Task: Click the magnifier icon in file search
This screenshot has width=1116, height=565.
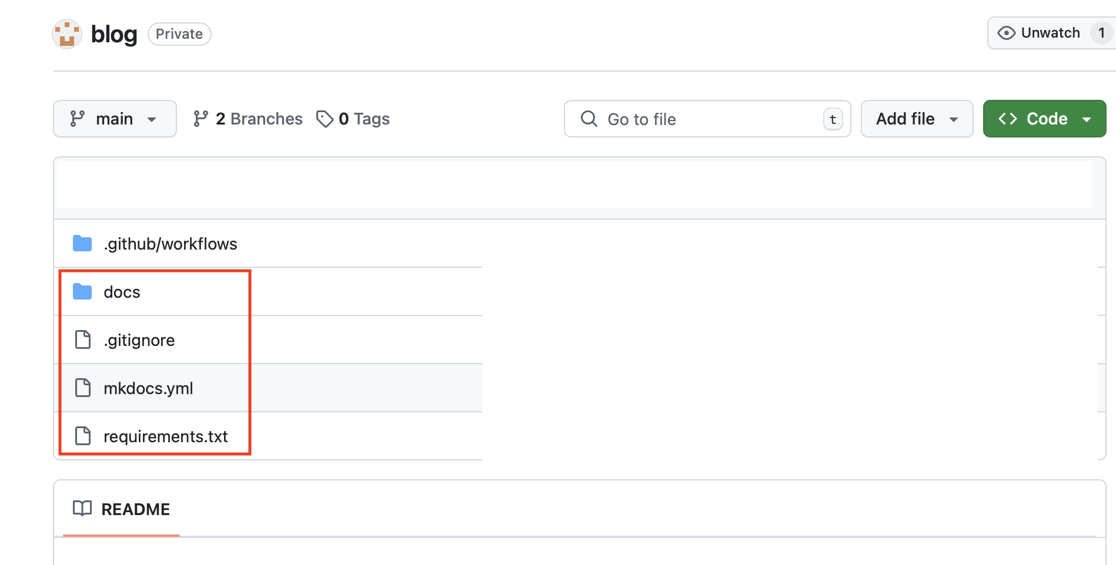Action: (x=589, y=119)
